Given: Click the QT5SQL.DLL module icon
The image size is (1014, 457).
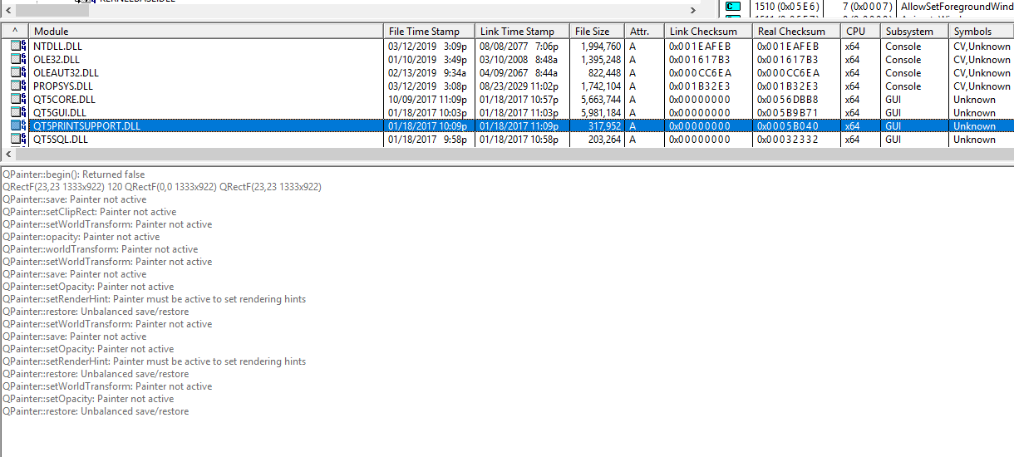Looking at the screenshot, I should [x=17, y=140].
